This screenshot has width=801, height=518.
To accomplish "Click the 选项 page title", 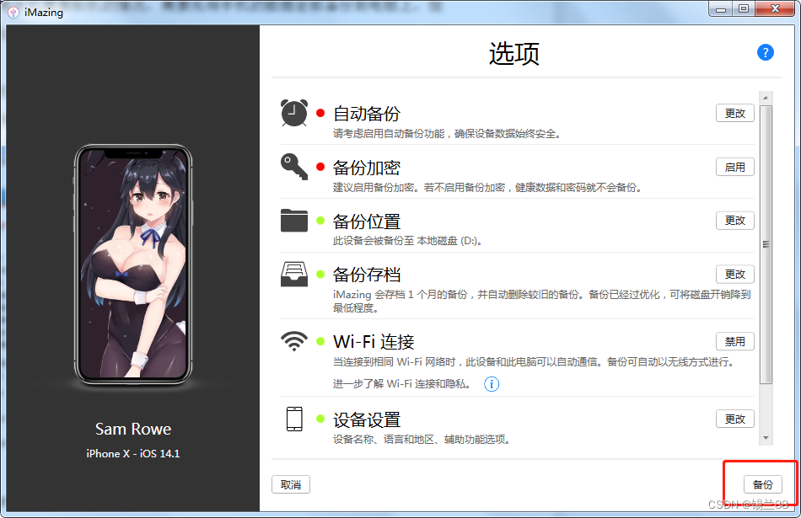I will [514, 53].
